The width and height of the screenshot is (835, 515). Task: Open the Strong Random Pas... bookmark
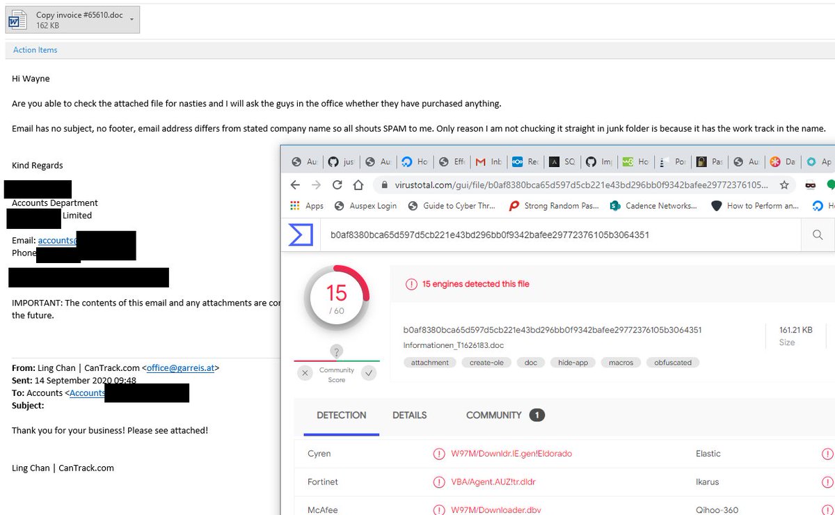point(561,205)
